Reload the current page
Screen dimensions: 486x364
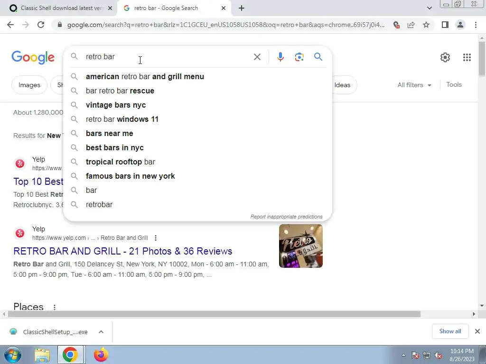pyautogui.click(x=41, y=25)
